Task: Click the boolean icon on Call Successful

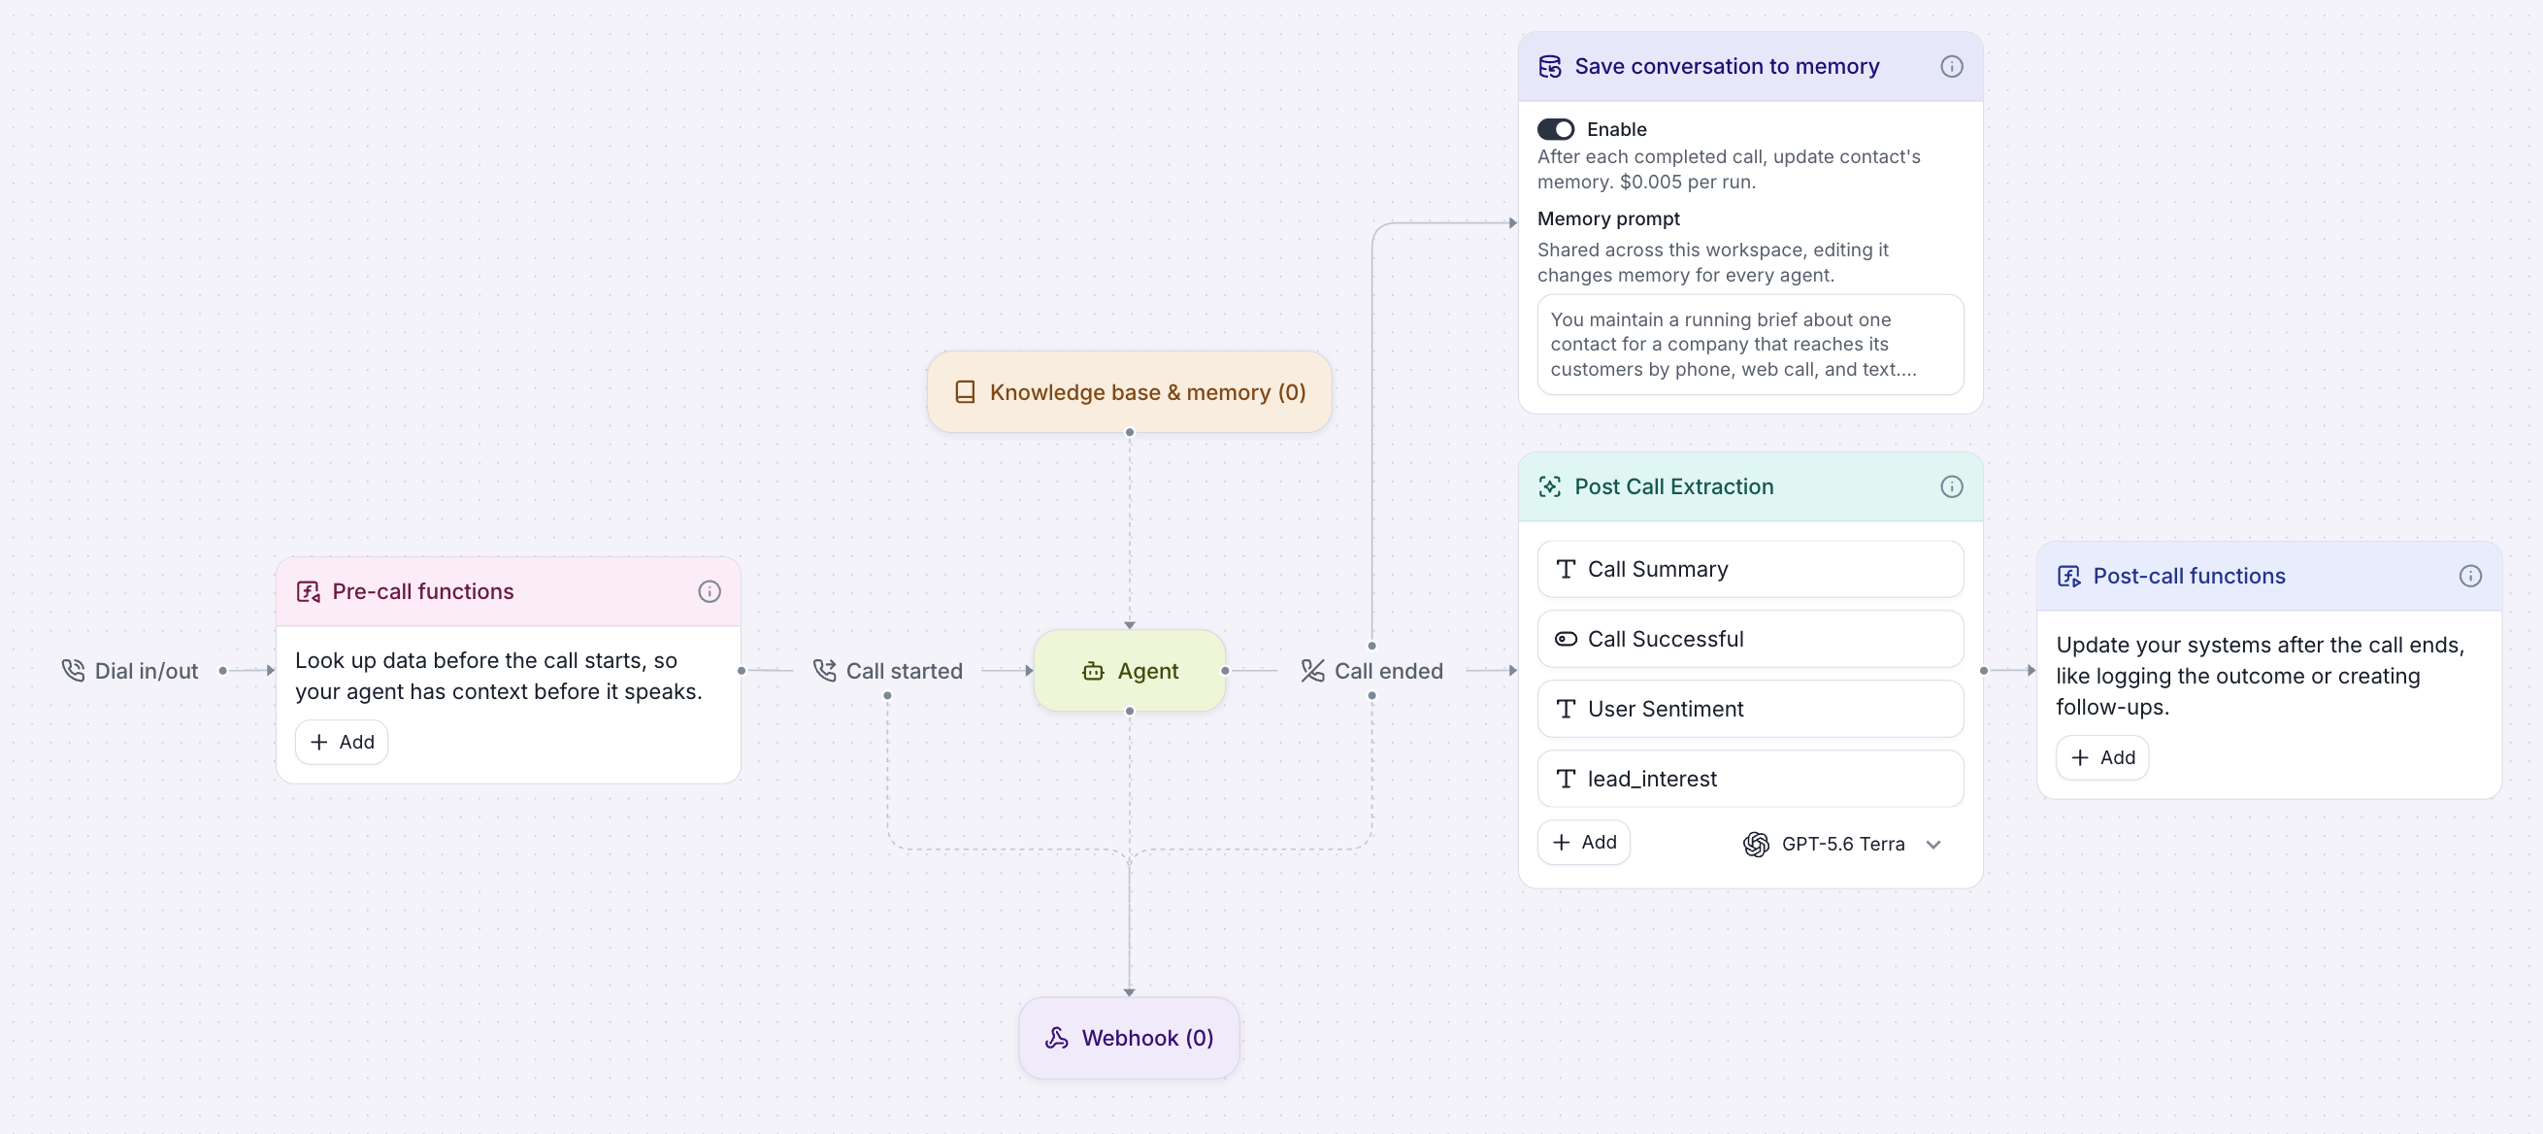Action: click(1565, 639)
